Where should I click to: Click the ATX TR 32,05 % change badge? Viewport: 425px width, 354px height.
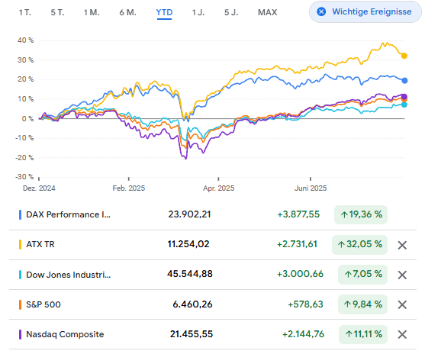click(359, 245)
